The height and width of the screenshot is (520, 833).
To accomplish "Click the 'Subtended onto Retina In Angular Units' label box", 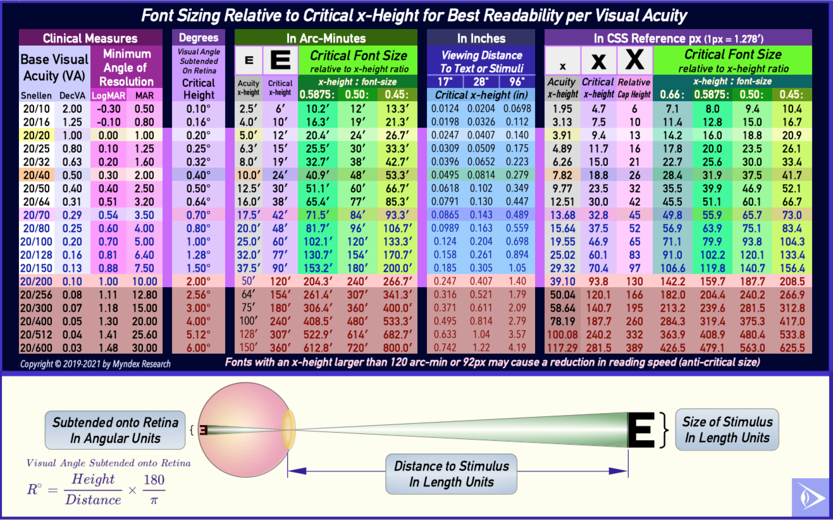I will [115, 430].
